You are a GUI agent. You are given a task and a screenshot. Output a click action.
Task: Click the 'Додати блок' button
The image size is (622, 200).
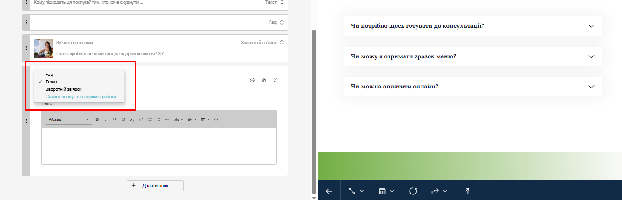[x=155, y=185]
